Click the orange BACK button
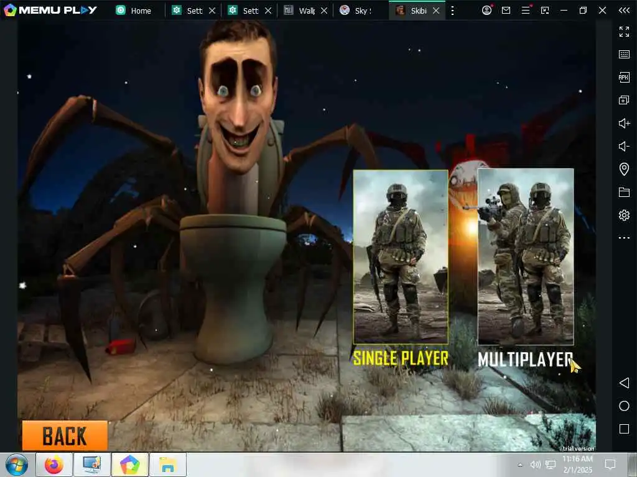The width and height of the screenshot is (637, 477). 65,435
